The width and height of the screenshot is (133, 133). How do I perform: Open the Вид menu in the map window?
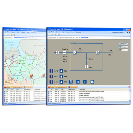click(18, 32)
